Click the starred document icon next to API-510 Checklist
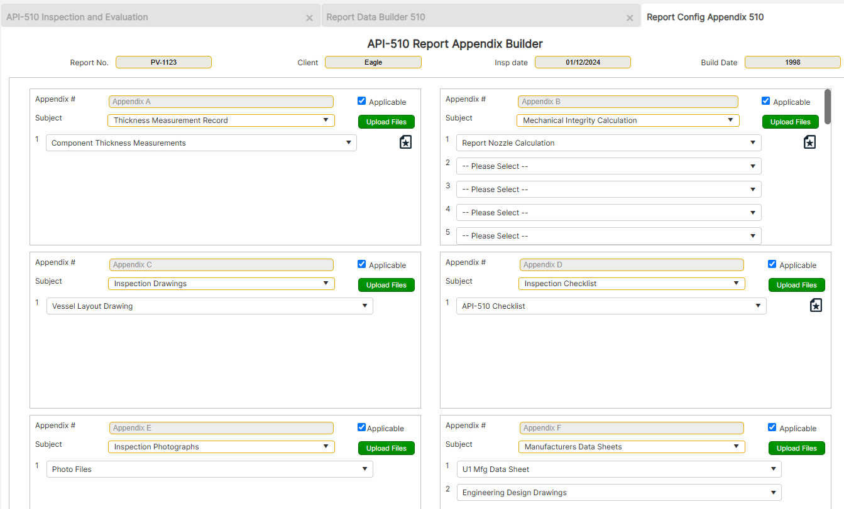Viewport: 844px width, 509px height. pos(816,305)
